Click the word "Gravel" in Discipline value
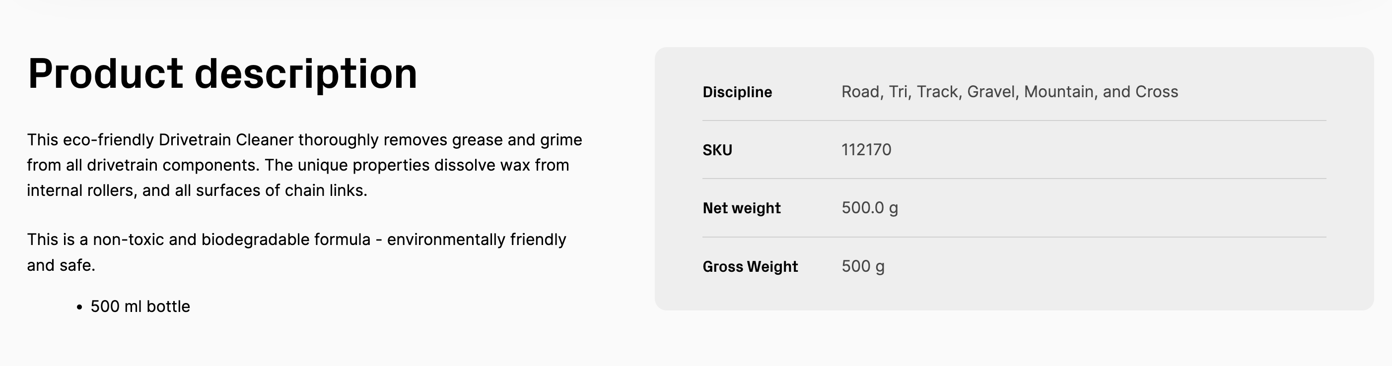The image size is (1392, 366). tap(991, 92)
